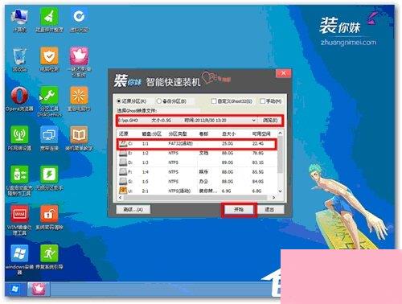Viewport: 402px width, 304px height.
Task: Open the DiskGenius partition tool icon
Action: tap(49, 96)
